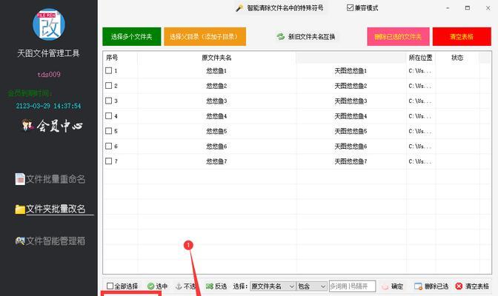Click the cell 天图悠悠鱼4
The height and width of the screenshot is (296, 498).
pyautogui.click(x=351, y=116)
